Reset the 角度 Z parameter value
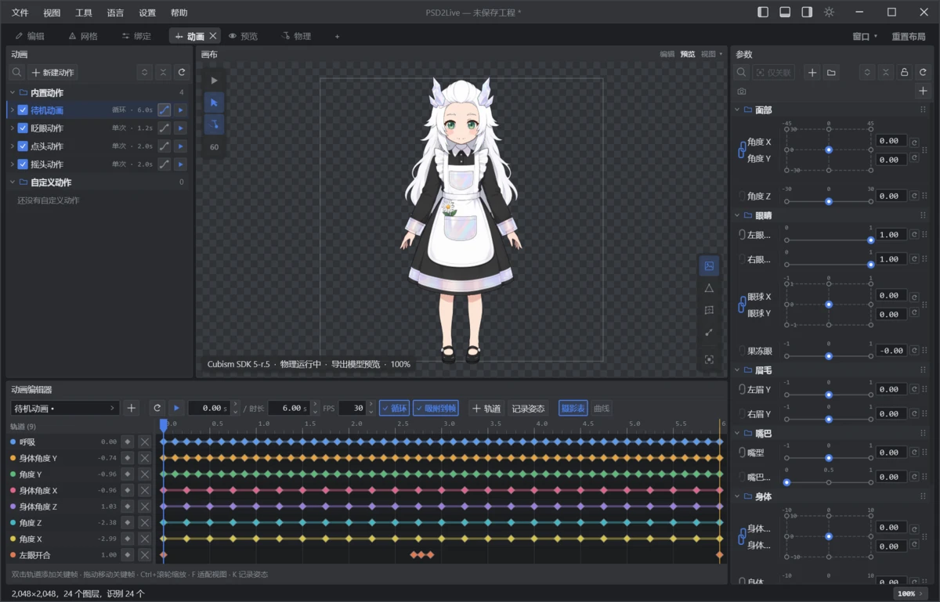Image resolution: width=940 pixels, height=602 pixels. (x=914, y=196)
